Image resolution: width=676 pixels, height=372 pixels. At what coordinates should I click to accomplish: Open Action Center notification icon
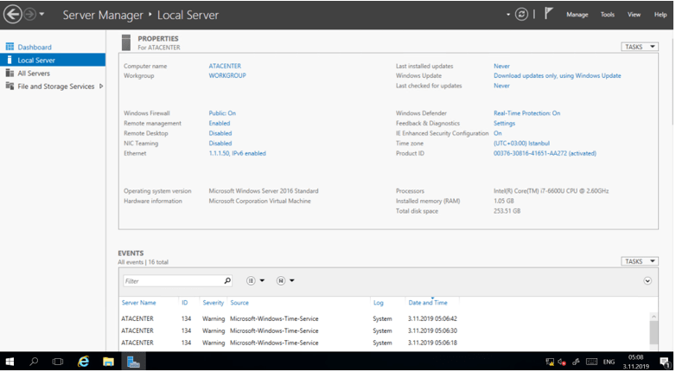(664, 362)
